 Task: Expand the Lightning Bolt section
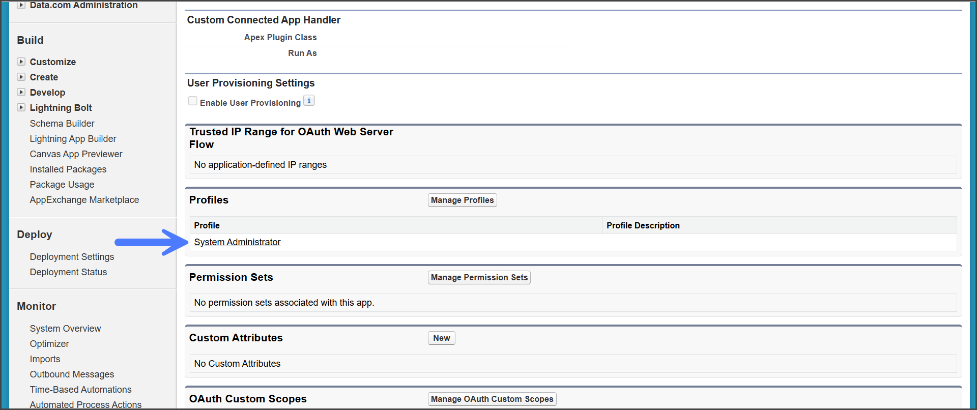point(21,107)
